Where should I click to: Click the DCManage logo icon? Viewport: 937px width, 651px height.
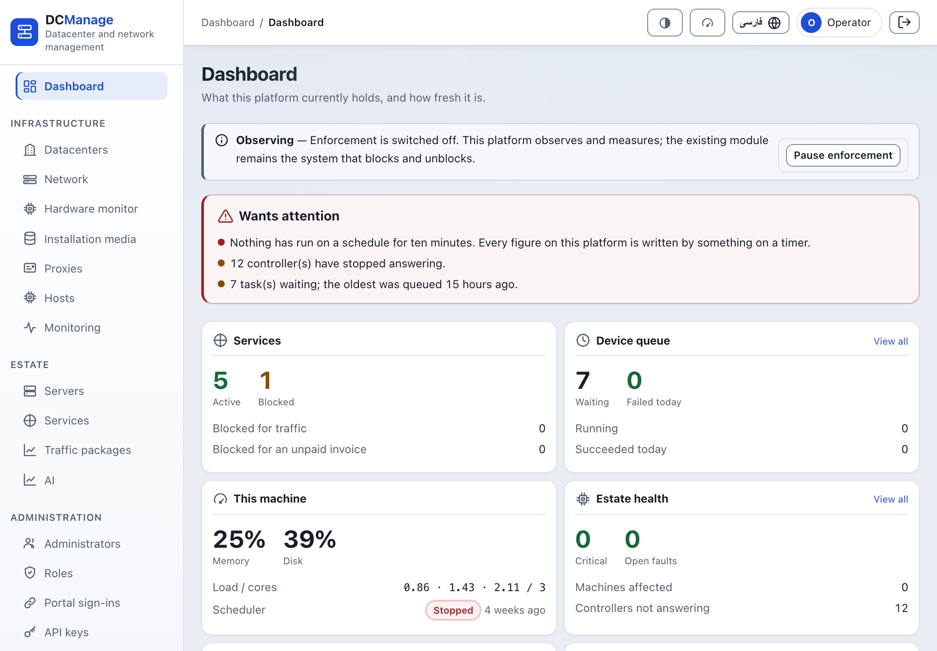(x=24, y=32)
